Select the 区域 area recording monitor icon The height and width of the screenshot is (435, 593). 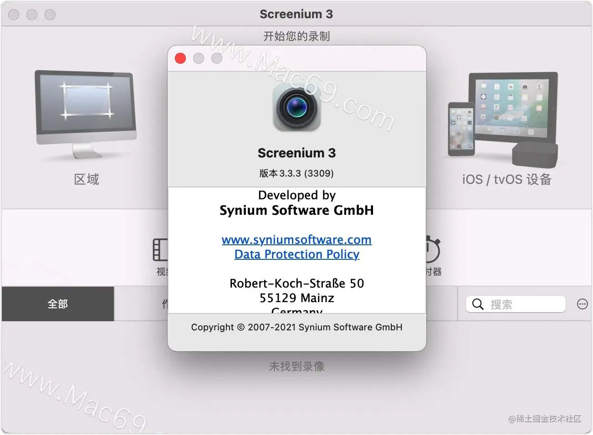point(86,116)
